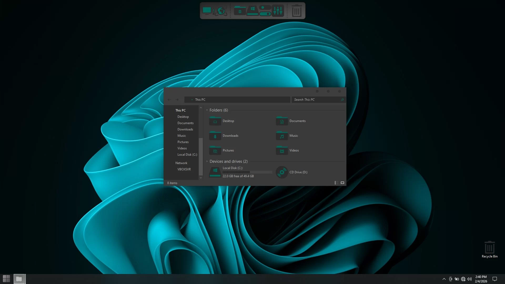Collapse the Folders (6) group
505x284 pixels.
tap(207, 110)
